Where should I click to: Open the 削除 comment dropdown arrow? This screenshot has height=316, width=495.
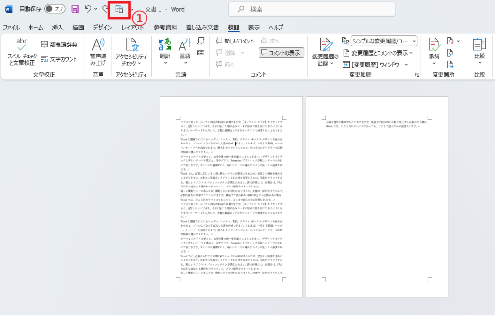[243, 53]
